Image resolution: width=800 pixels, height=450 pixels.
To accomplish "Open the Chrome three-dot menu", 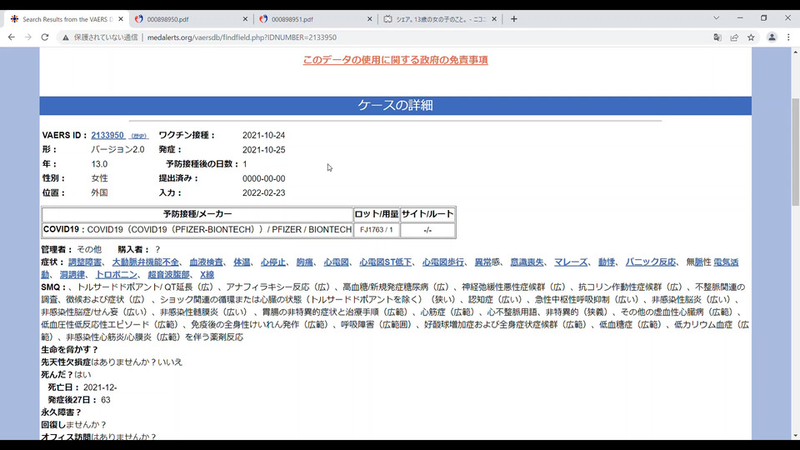I will [789, 37].
